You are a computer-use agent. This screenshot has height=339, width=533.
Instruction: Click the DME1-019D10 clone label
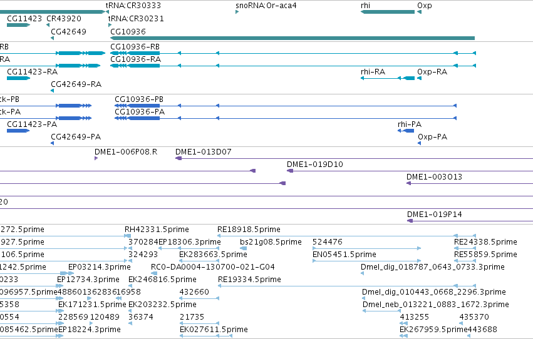[x=315, y=164]
